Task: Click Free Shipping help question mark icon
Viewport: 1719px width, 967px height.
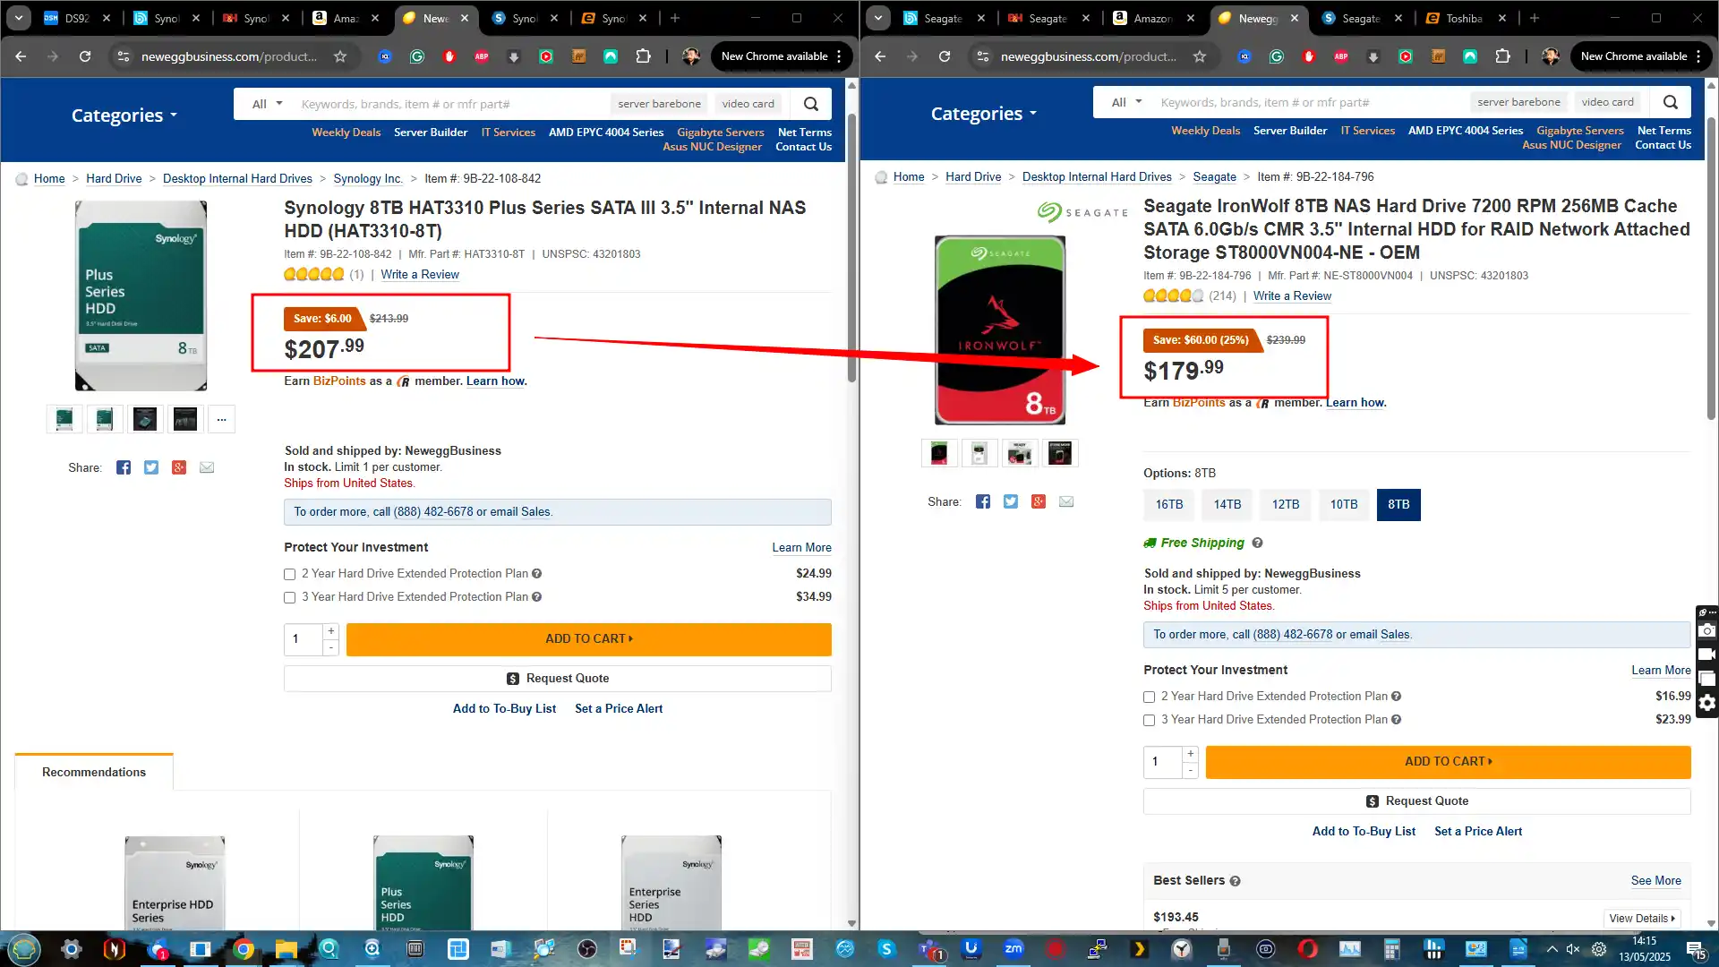Action: tap(1257, 543)
